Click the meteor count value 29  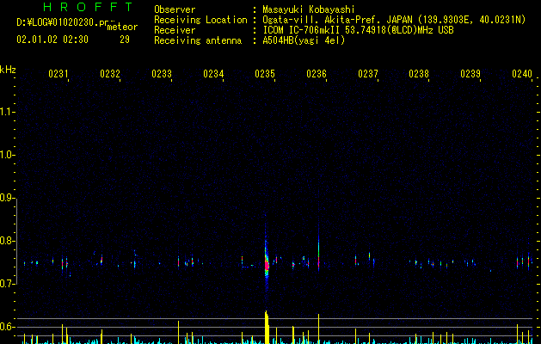pyautogui.click(x=125, y=40)
